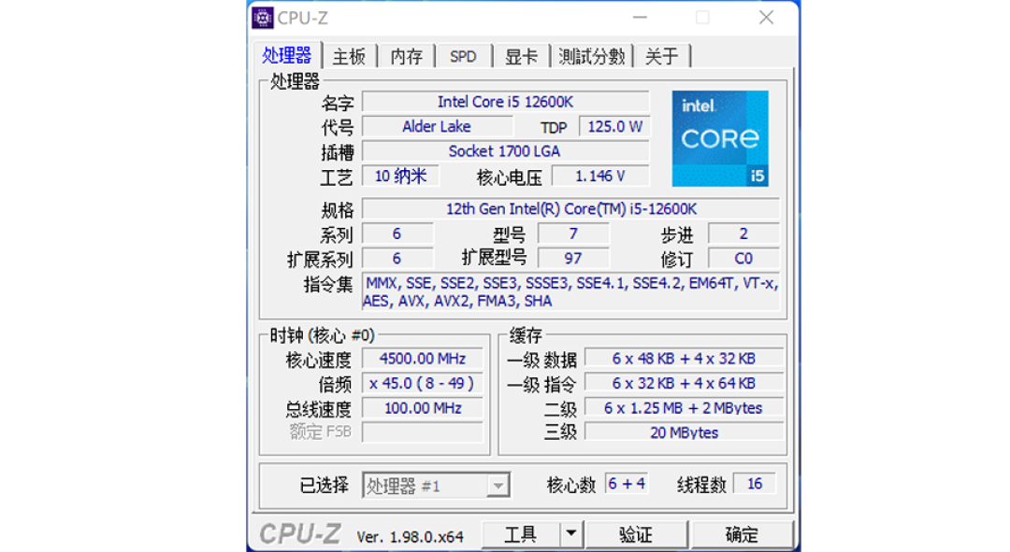Screen dimensions: 1010x552
Task: Click the 工具 button
Action: (521, 534)
